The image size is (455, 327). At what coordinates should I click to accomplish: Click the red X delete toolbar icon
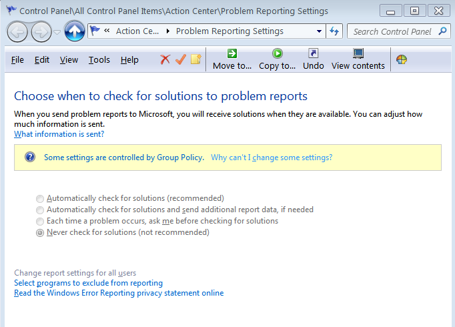[x=165, y=59]
